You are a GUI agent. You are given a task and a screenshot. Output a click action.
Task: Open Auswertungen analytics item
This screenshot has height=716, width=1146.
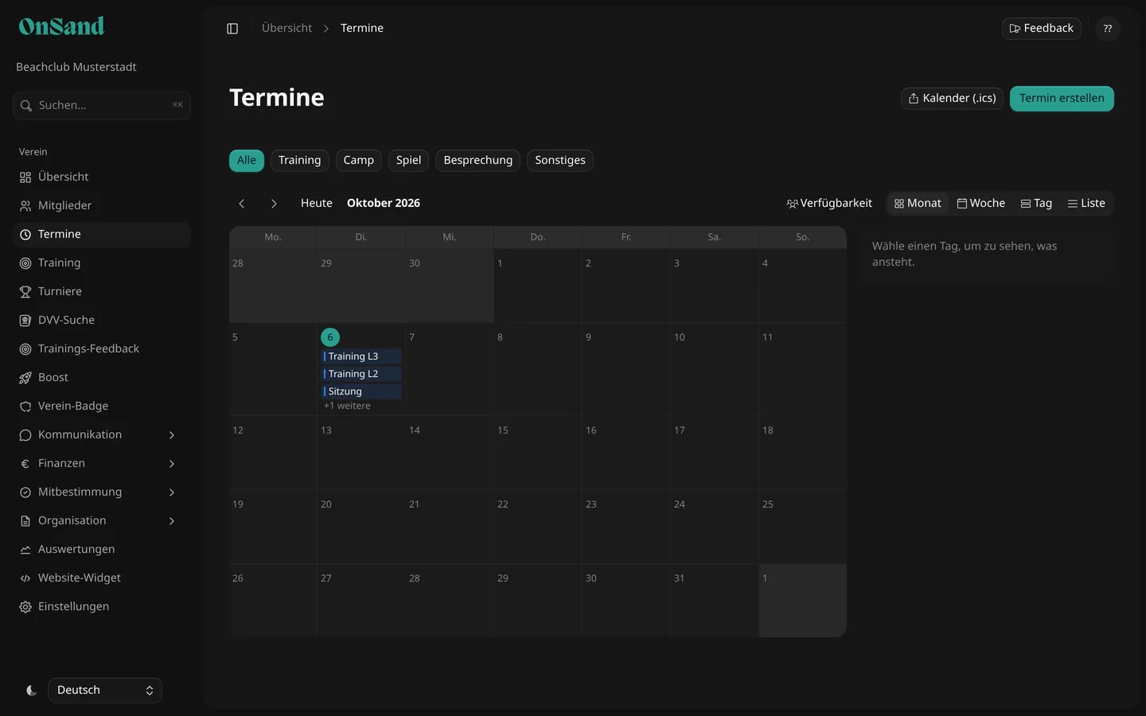(x=102, y=549)
